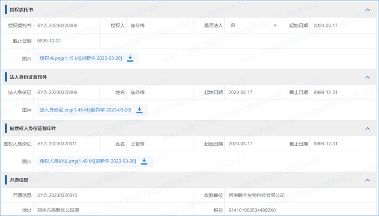Open the 被授权人身份证.png file link
Screen dimensions: 379x216
88,161
